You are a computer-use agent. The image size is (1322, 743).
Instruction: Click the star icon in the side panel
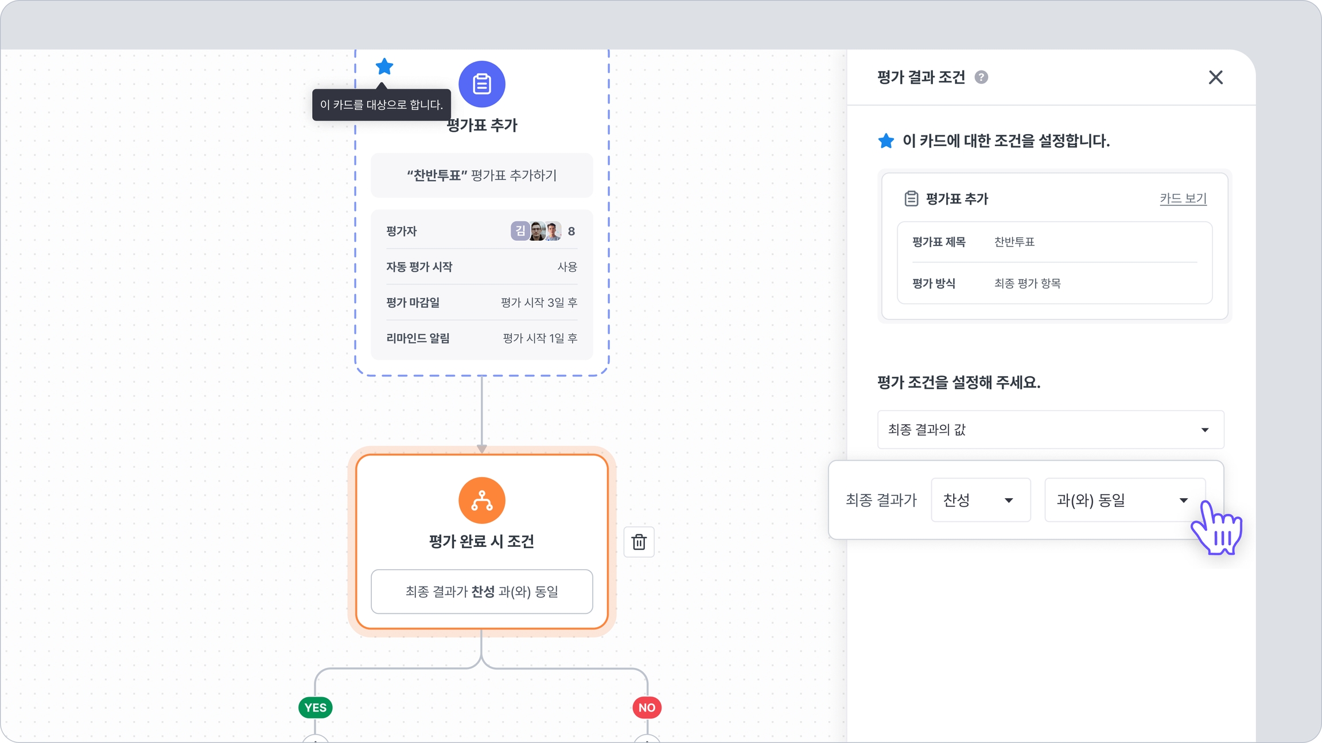click(886, 141)
